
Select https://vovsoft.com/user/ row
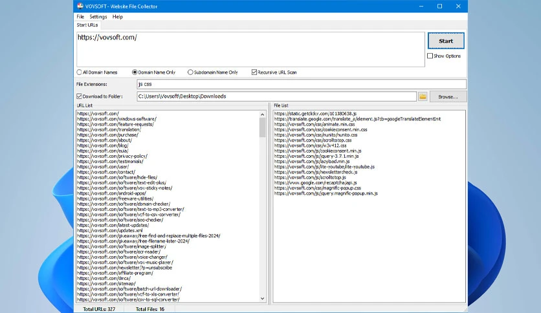(103, 167)
